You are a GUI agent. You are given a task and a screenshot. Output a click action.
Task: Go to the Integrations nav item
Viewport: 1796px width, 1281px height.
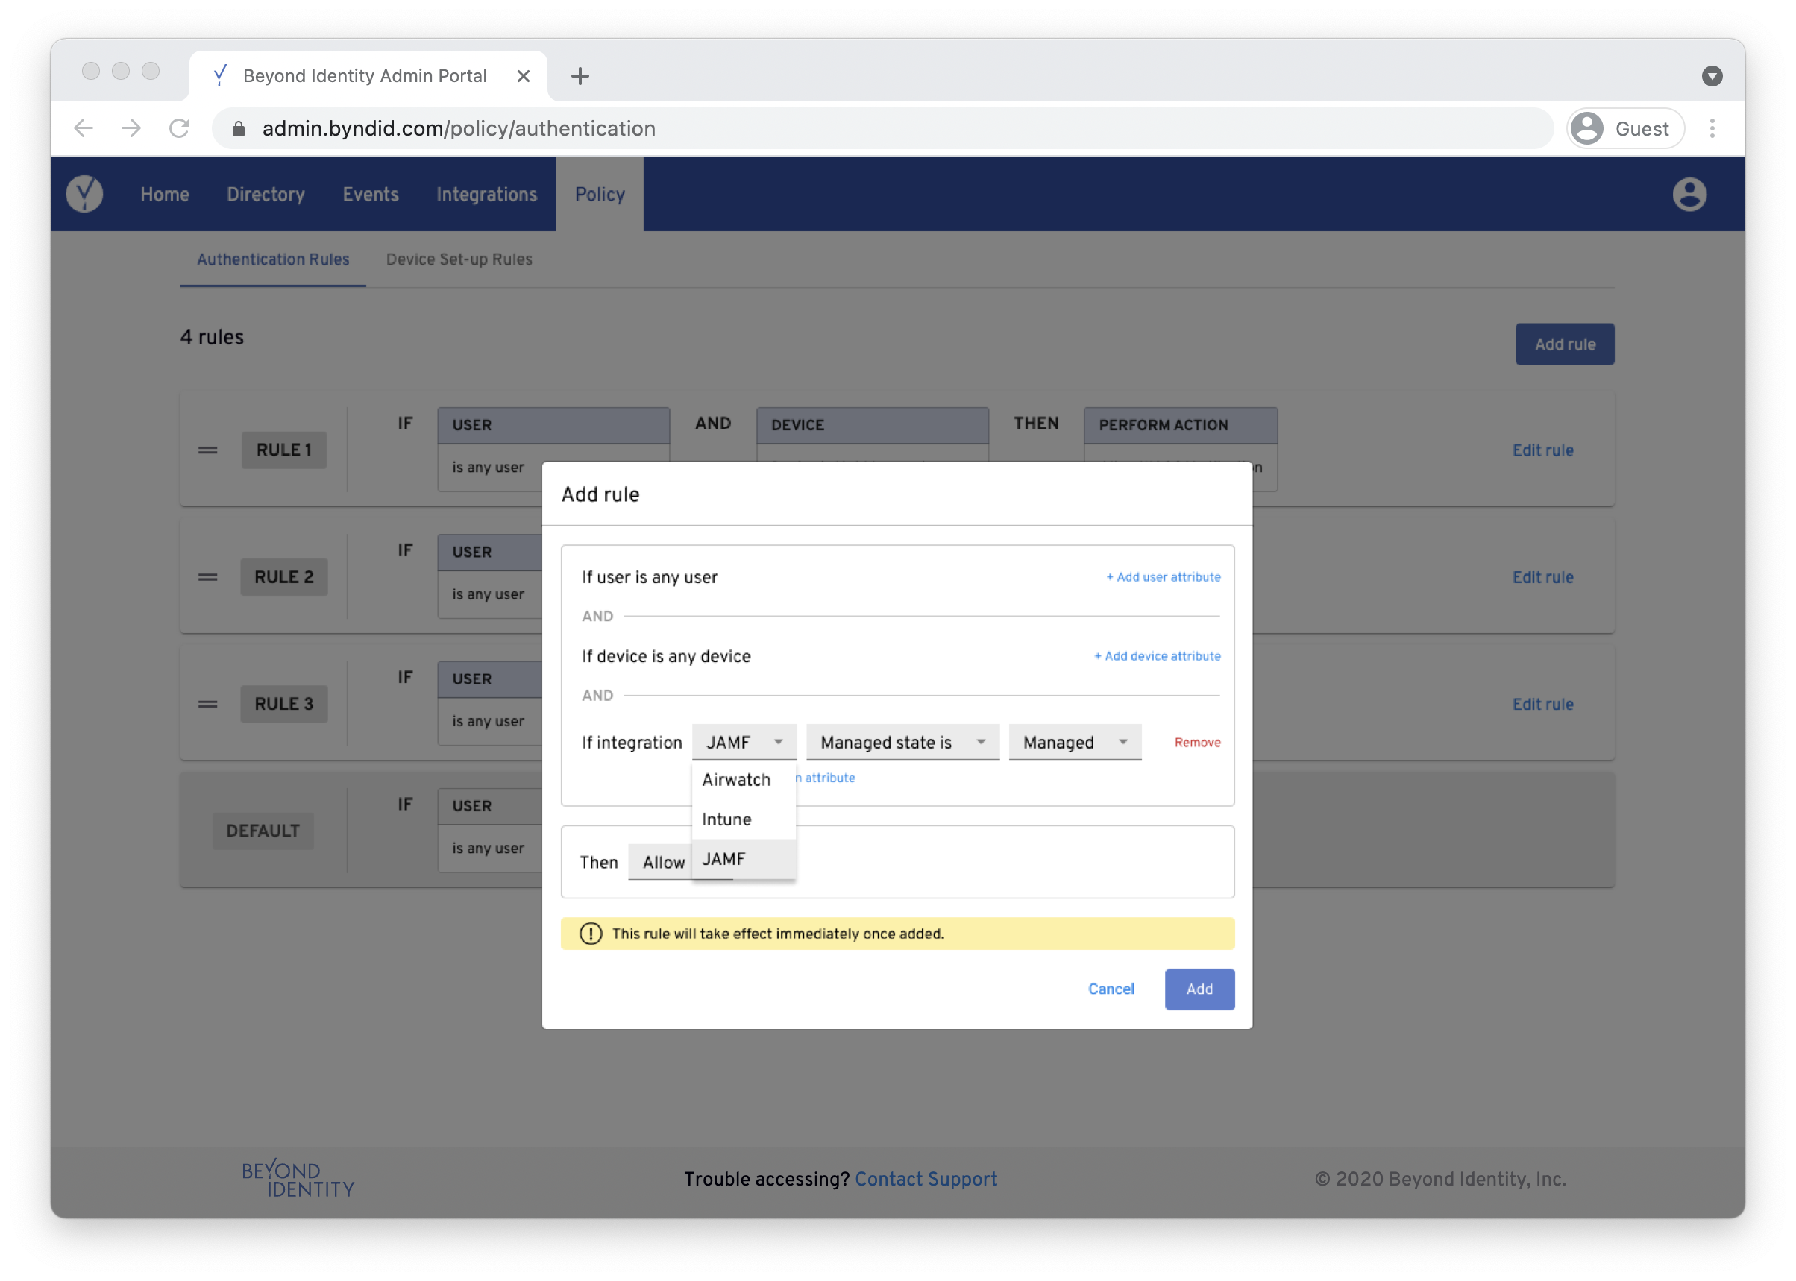click(x=487, y=194)
